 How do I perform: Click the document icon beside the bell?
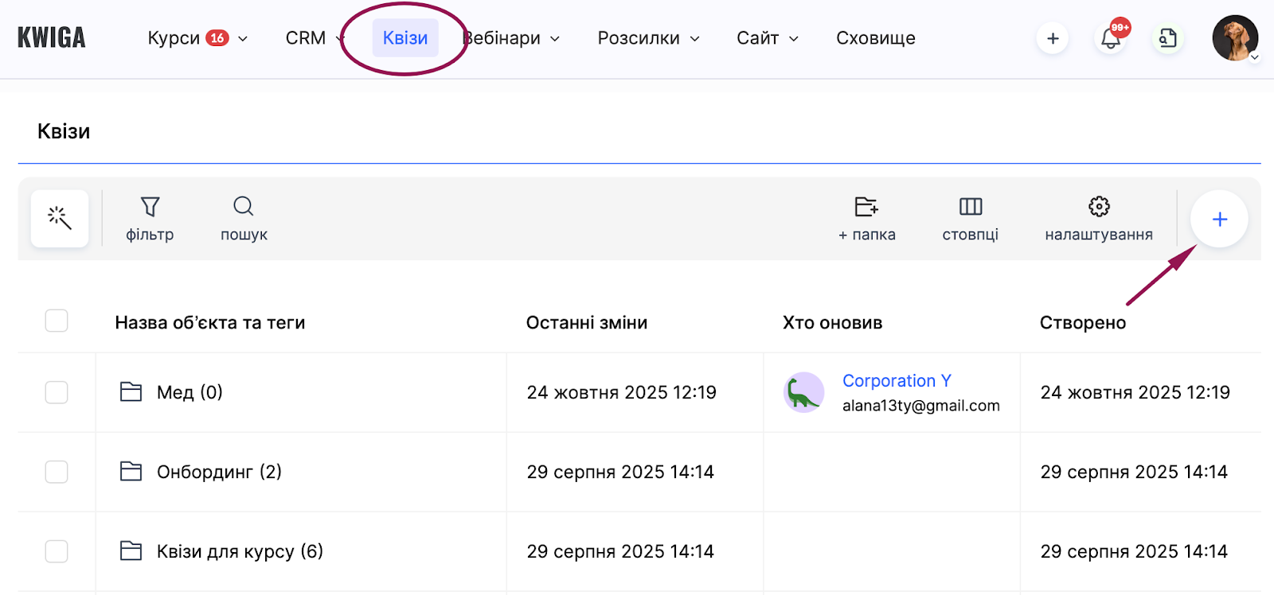[1167, 38]
